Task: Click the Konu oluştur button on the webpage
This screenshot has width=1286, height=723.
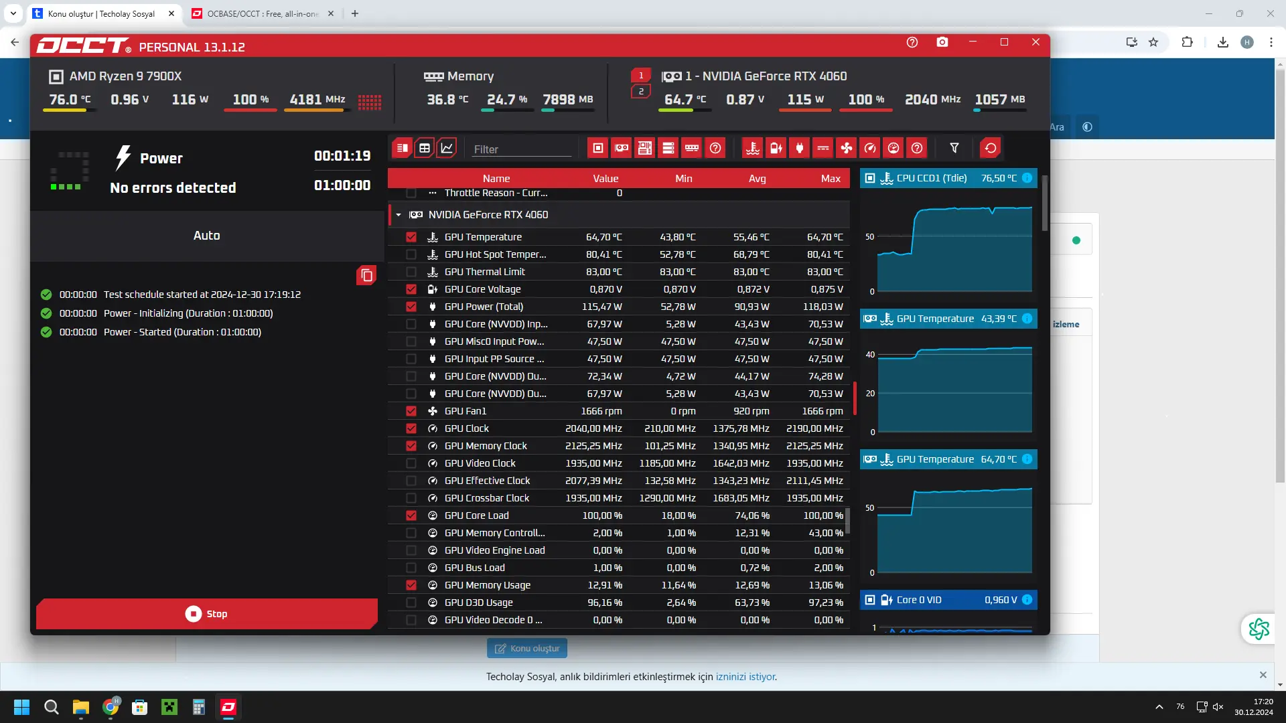Action: pos(527,648)
